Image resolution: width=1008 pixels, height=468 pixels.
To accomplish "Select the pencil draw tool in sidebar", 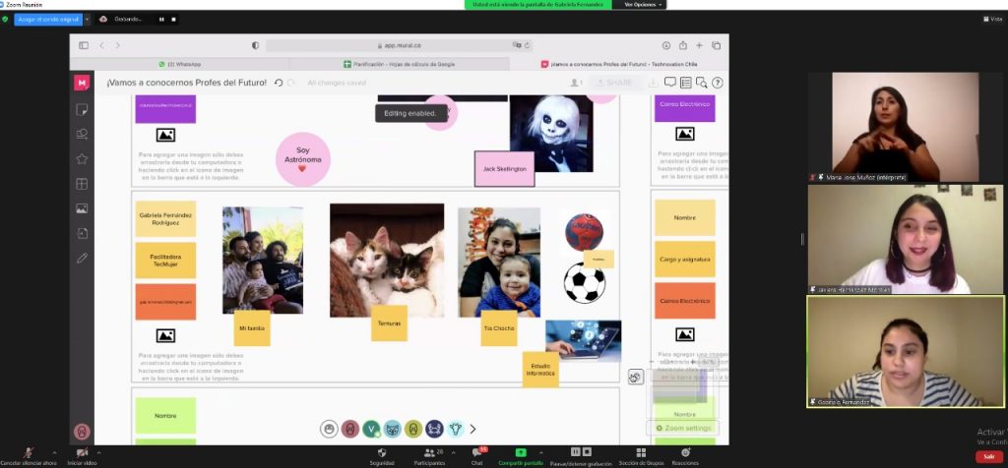I will point(82,258).
